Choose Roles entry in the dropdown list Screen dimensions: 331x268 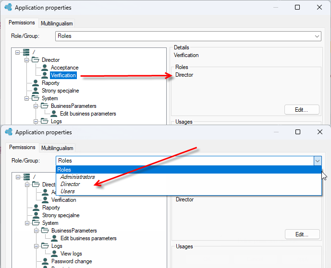coord(189,170)
